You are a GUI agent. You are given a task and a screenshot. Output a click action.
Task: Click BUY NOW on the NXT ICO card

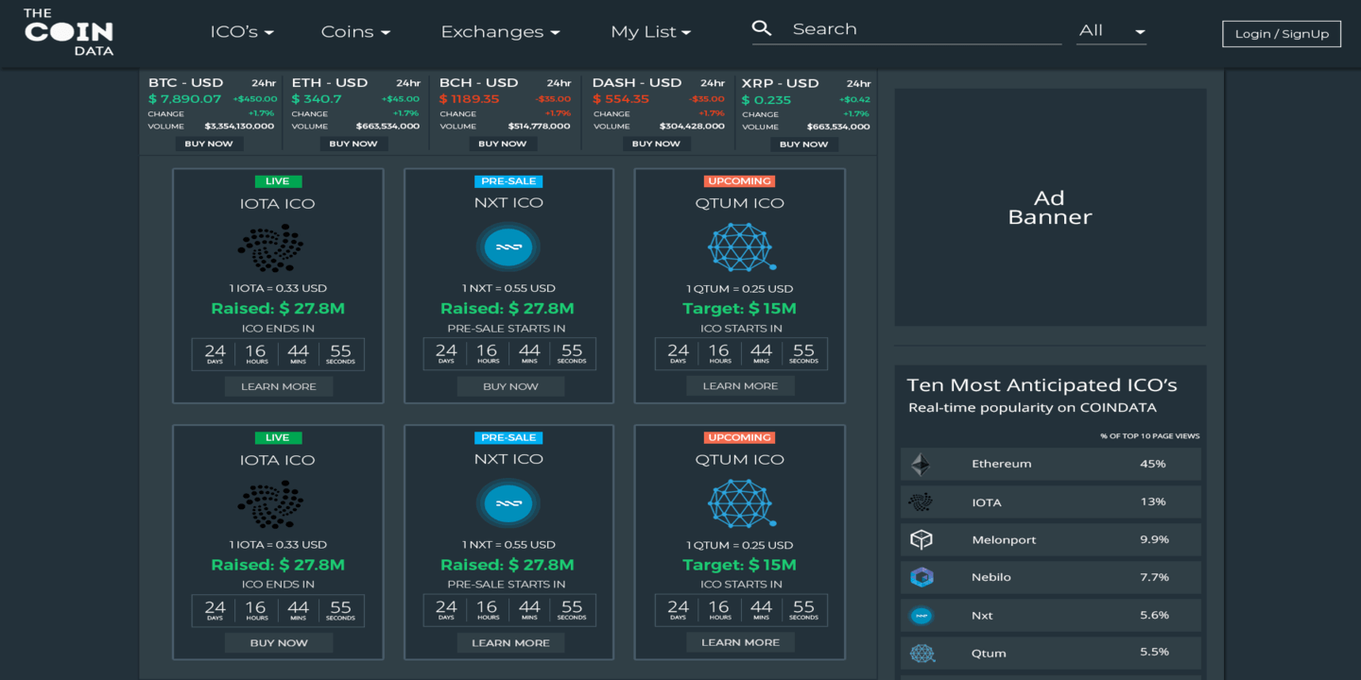coord(510,386)
